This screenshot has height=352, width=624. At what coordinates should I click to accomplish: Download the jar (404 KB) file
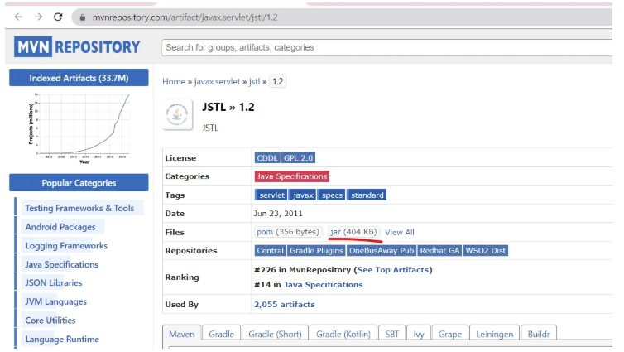point(353,232)
